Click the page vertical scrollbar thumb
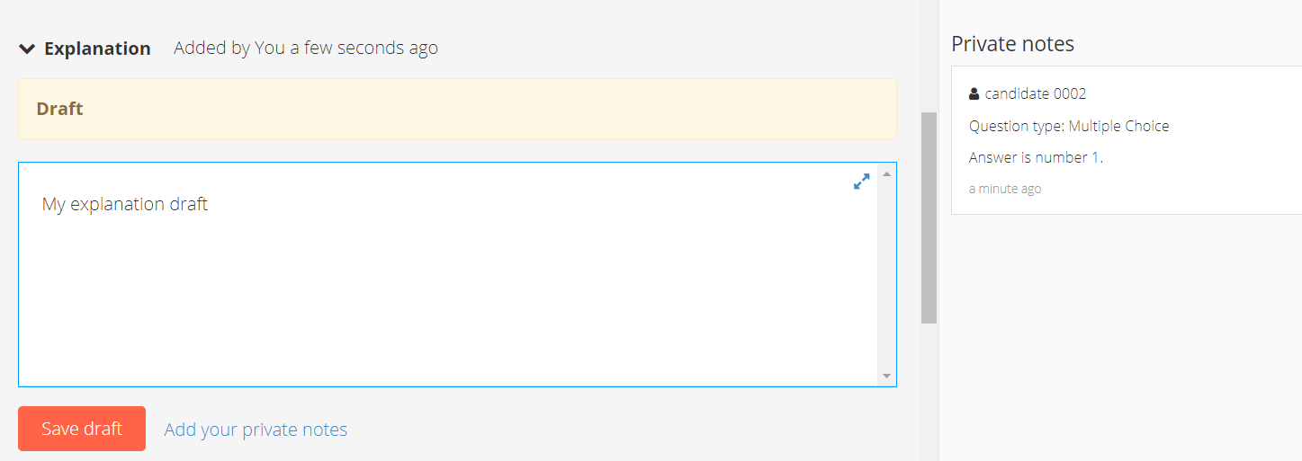Screen dimensions: 1302x461 coord(929,217)
